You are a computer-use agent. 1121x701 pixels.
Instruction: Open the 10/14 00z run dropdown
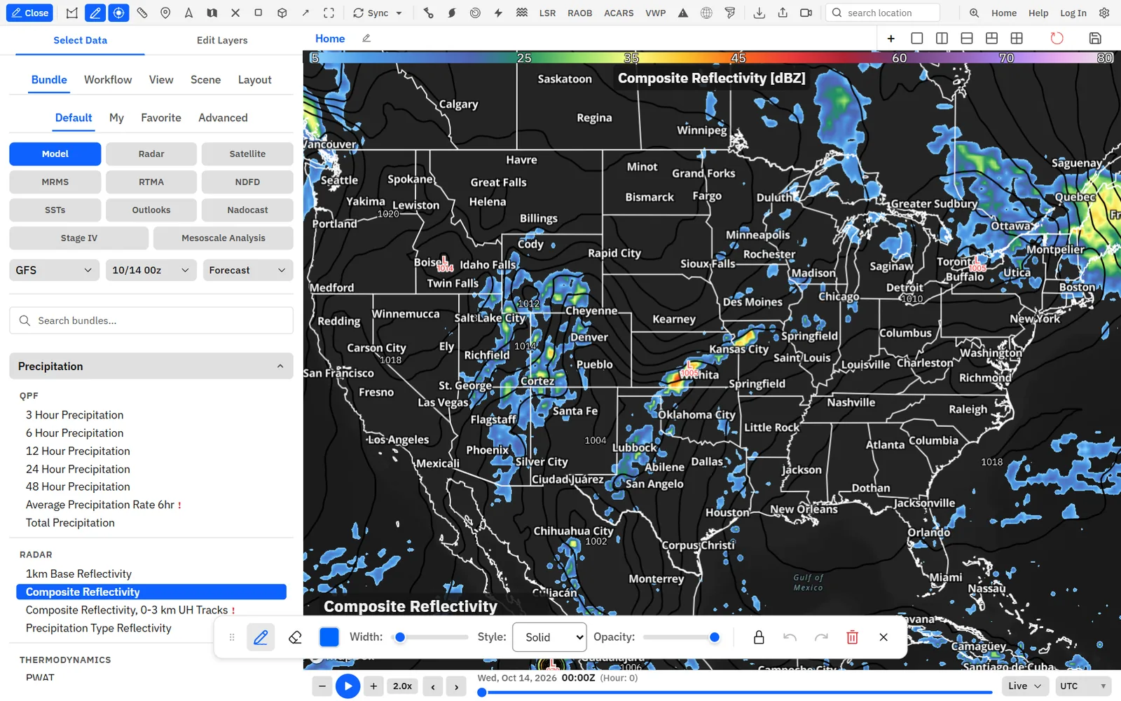pyautogui.click(x=151, y=270)
